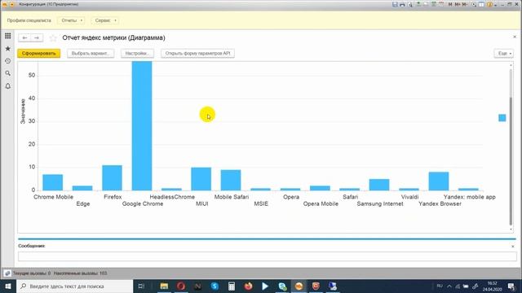Click the Сформировать button
Screen dimensions: 522x293
39,54
